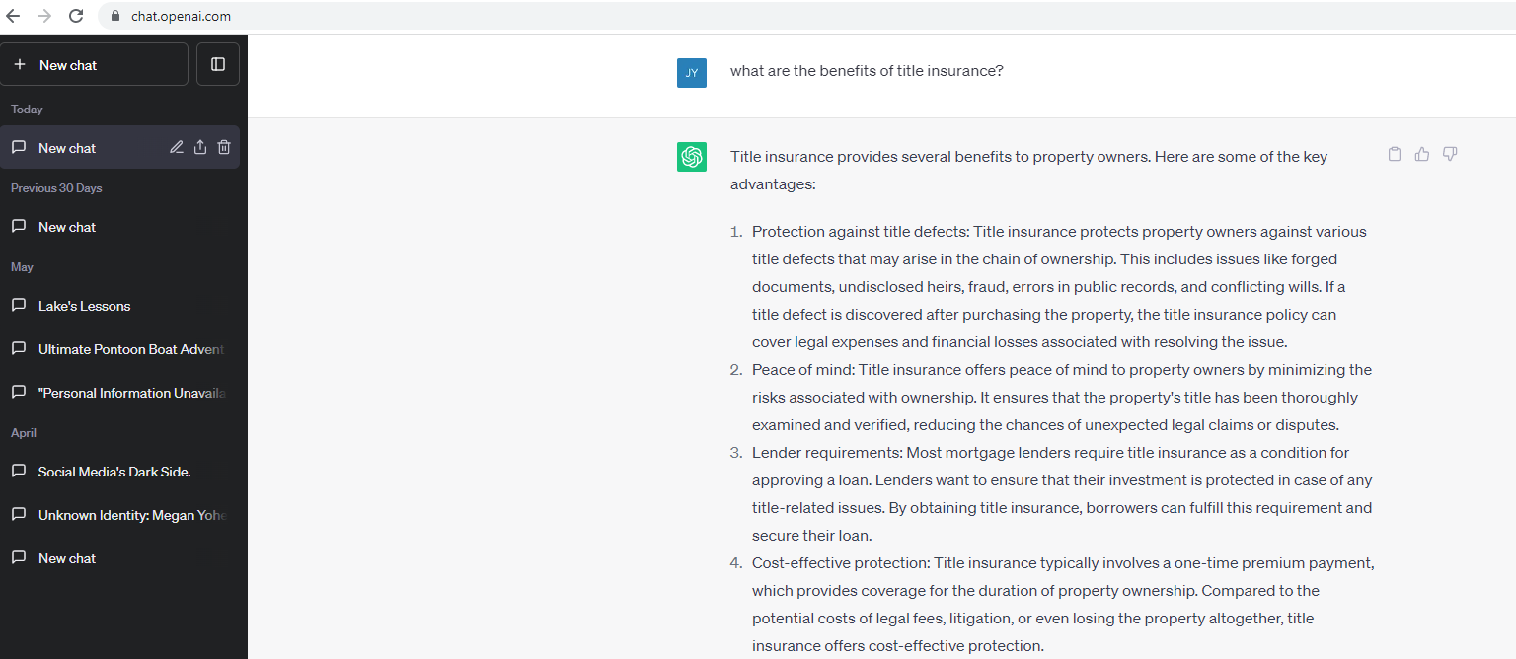Open the Lake's Lessons chat
This screenshot has height=659, width=1516.
coord(84,306)
